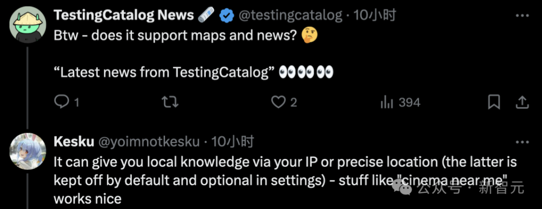Click the @yoimnotkesku handle
542x209 pixels.
tap(149, 141)
